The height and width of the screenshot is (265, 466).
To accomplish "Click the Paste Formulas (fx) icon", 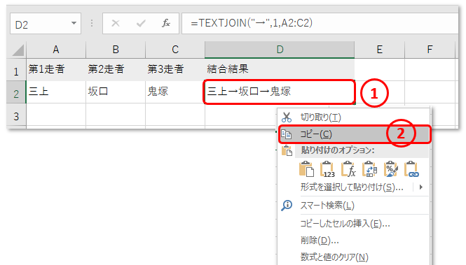I will coord(348,169).
